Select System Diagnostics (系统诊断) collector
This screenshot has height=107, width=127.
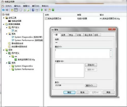tap(28, 37)
